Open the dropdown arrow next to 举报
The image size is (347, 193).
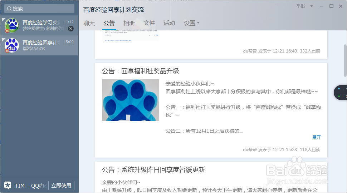click(312, 6)
